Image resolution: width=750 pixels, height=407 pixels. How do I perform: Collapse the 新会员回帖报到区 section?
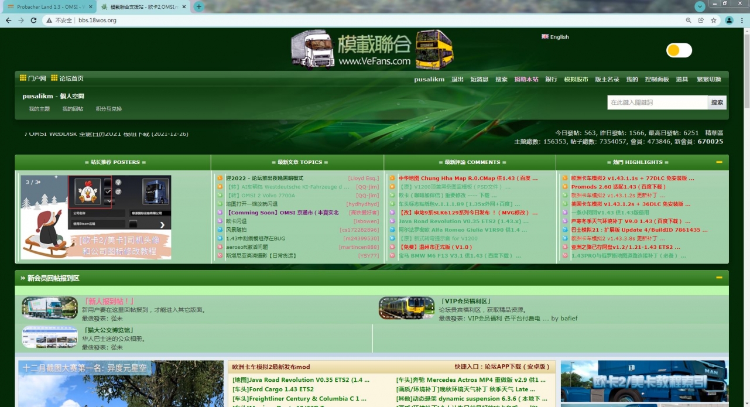click(x=719, y=278)
